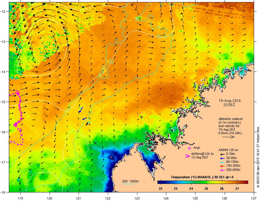The width and height of the screenshot is (260, 201).
Task: Click the latitude axis label -17
Action: tap(4, 162)
